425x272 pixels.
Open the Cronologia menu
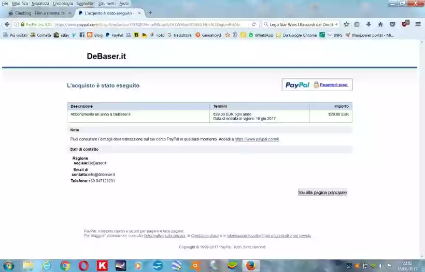(63, 3)
